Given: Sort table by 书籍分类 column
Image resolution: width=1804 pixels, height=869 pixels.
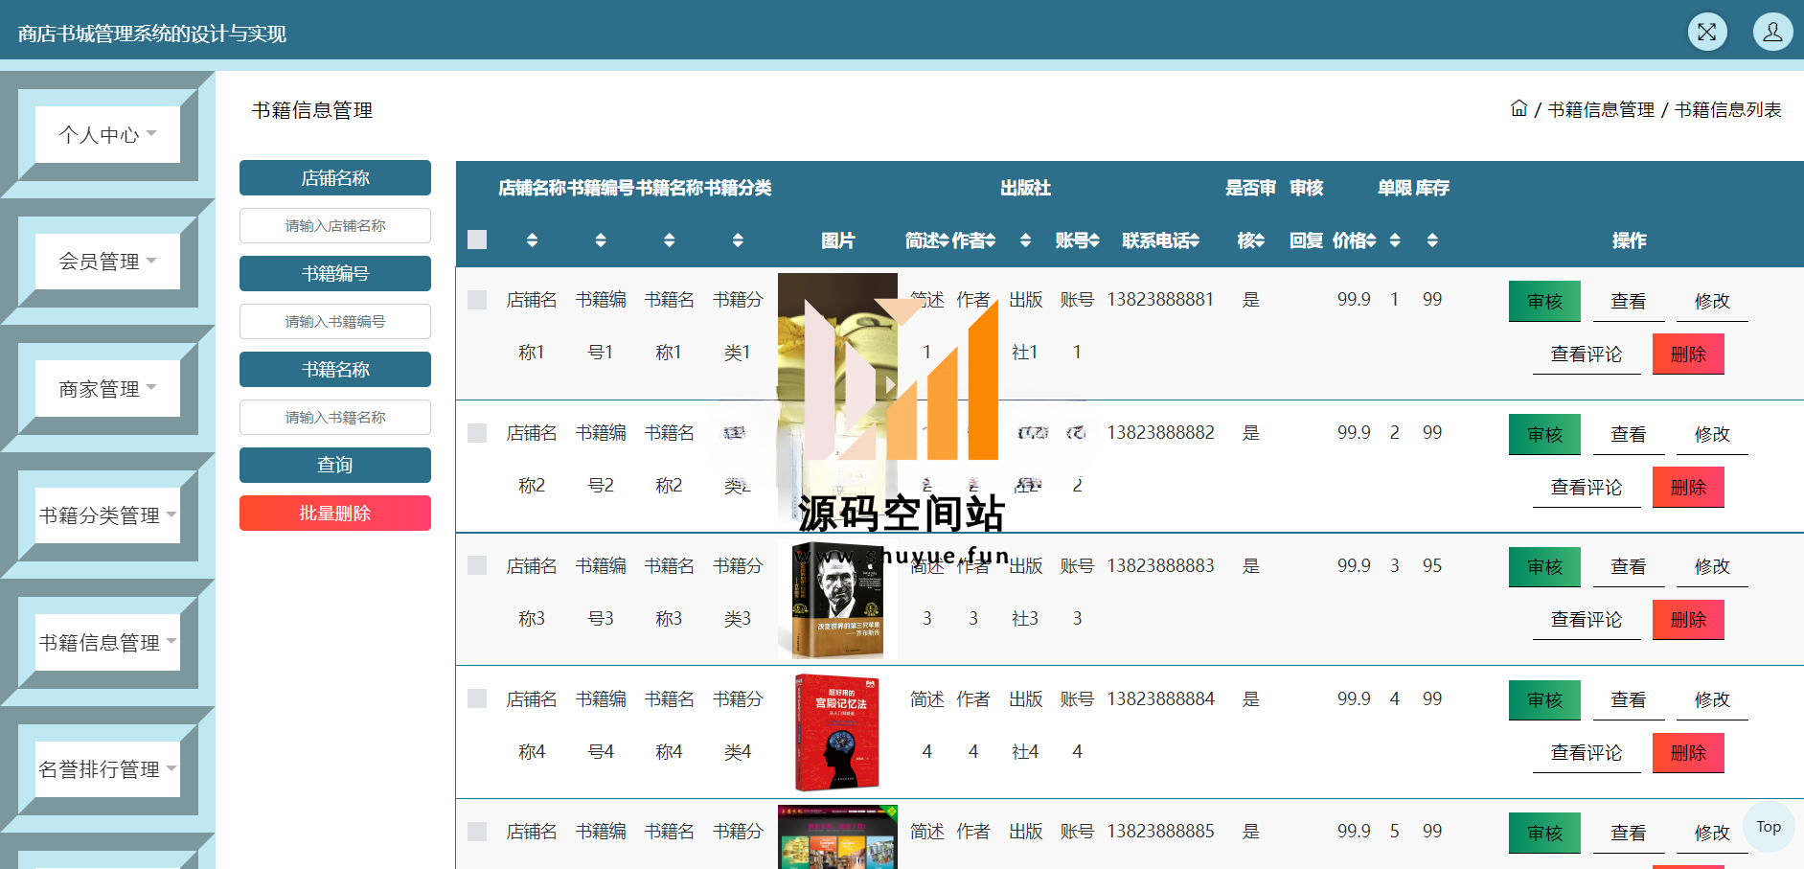Looking at the screenshot, I should tap(738, 240).
